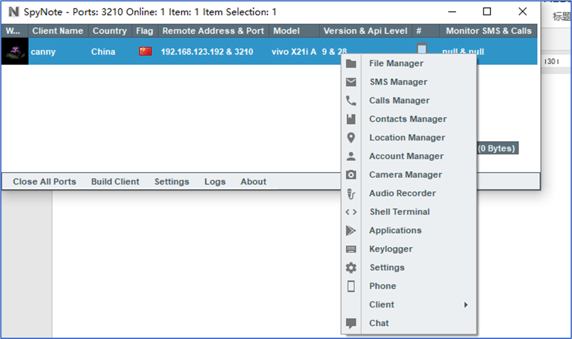Viewport: 572px width, 339px height.
Task: Choose Settings in the context menu
Action: pos(387,267)
